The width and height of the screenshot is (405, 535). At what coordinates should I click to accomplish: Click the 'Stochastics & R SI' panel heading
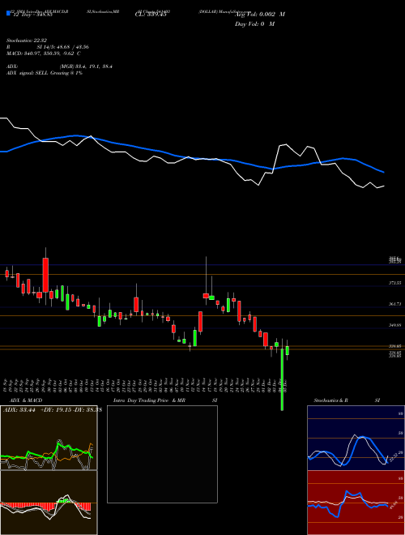pyautogui.click(x=347, y=400)
